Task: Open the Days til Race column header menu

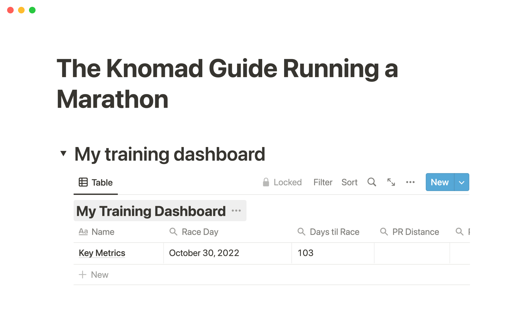Action: [x=334, y=232]
